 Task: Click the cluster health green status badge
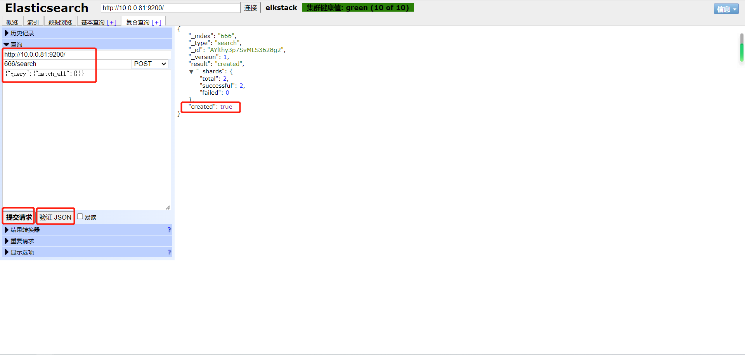click(x=358, y=8)
